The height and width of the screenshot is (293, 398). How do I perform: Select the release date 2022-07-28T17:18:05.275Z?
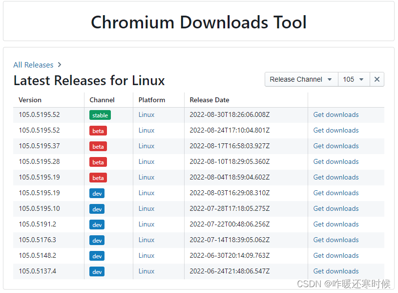(230, 208)
